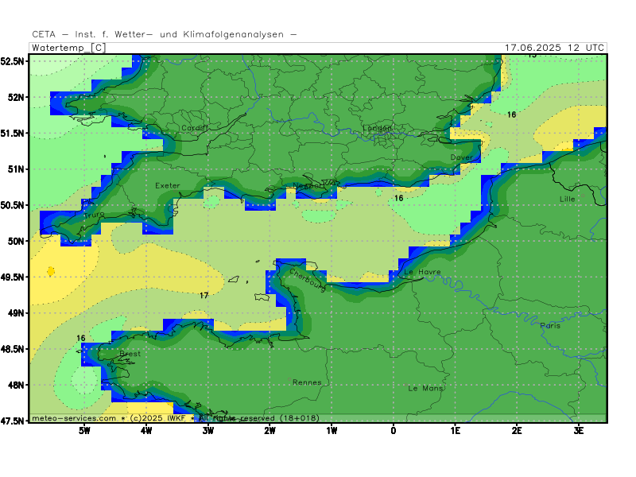
Task: Click the Lille city label
Action: 567,199
